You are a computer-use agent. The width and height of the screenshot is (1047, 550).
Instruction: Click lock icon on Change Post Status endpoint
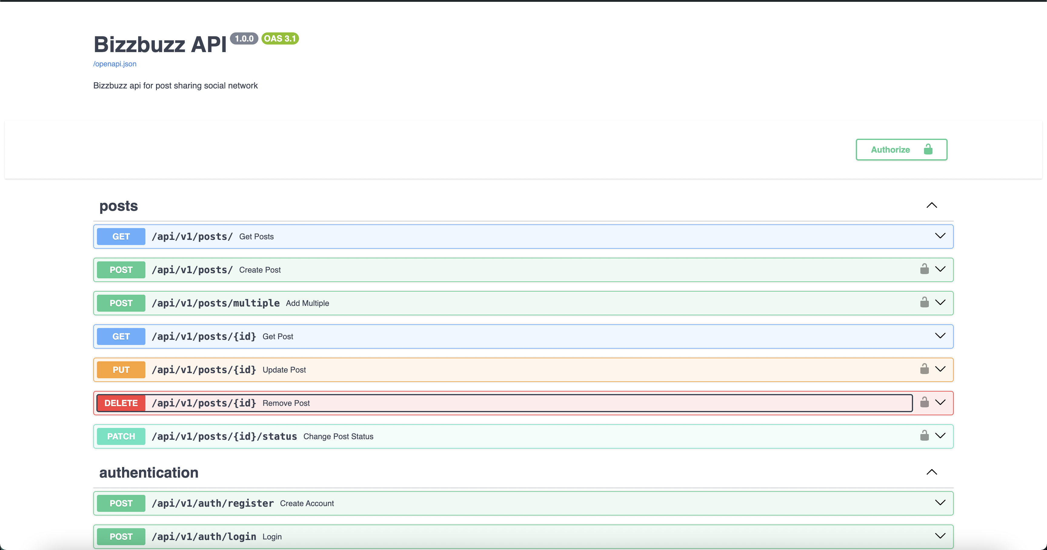[924, 436]
